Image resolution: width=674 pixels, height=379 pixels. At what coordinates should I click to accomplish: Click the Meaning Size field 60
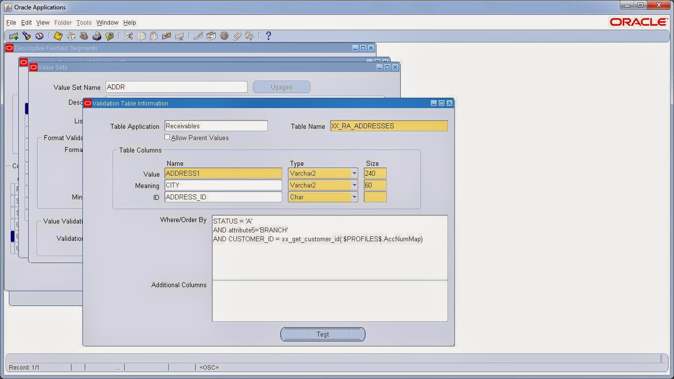[375, 185]
